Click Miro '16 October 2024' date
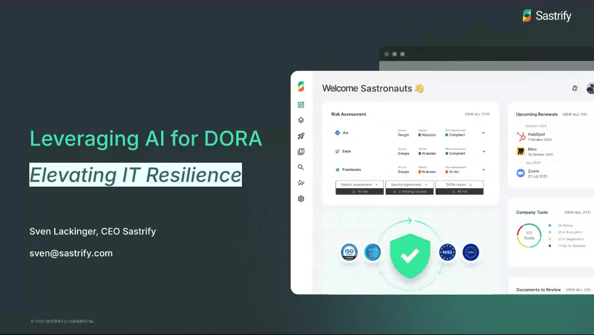594x335 pixels. (x=540, y=154)
